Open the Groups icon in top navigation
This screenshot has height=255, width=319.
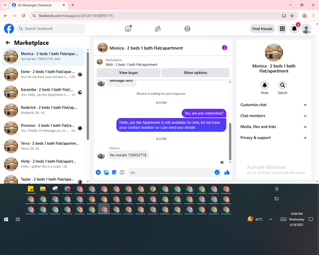[188, 29]
